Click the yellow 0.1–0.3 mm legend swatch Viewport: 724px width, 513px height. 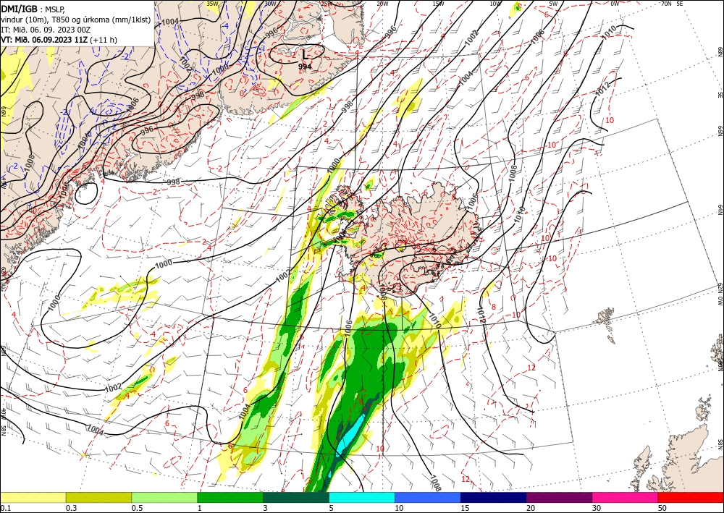pos(33,497)
